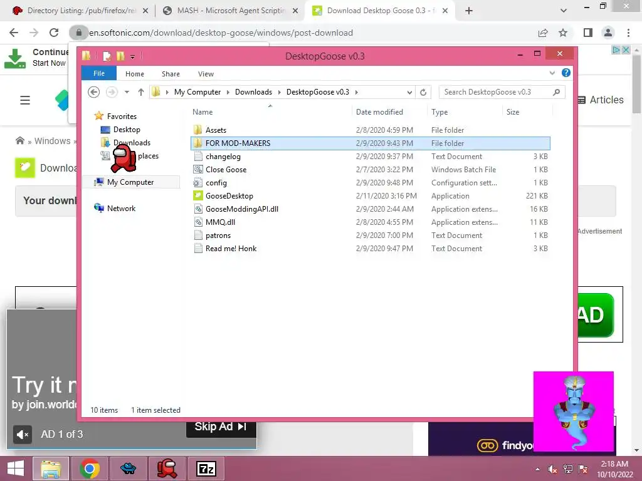Click the Softonic home breadcrumb icon

coord(19,141)
